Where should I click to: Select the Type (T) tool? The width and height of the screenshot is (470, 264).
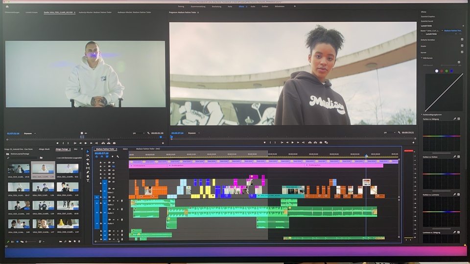(88, 180)
